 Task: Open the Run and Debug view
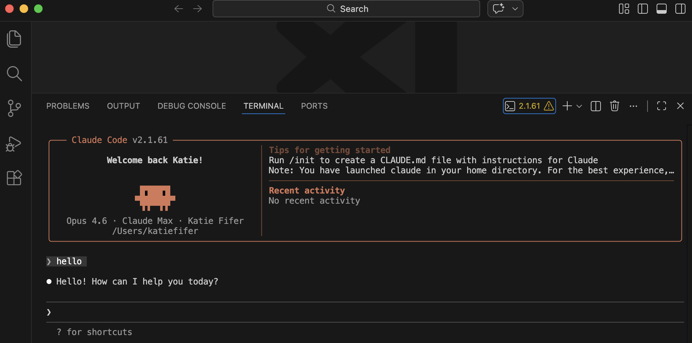(x=14, y=143)
